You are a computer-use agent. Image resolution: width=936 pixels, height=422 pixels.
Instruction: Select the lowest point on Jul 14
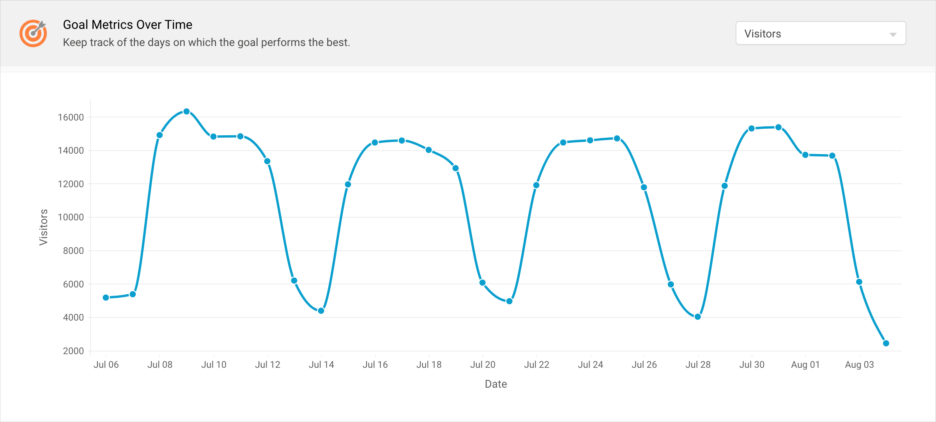pos(321,311)
